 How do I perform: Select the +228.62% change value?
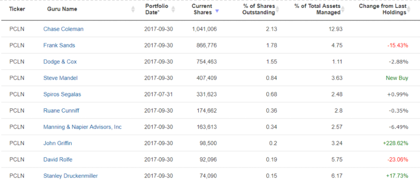click(x=396, y=143)
